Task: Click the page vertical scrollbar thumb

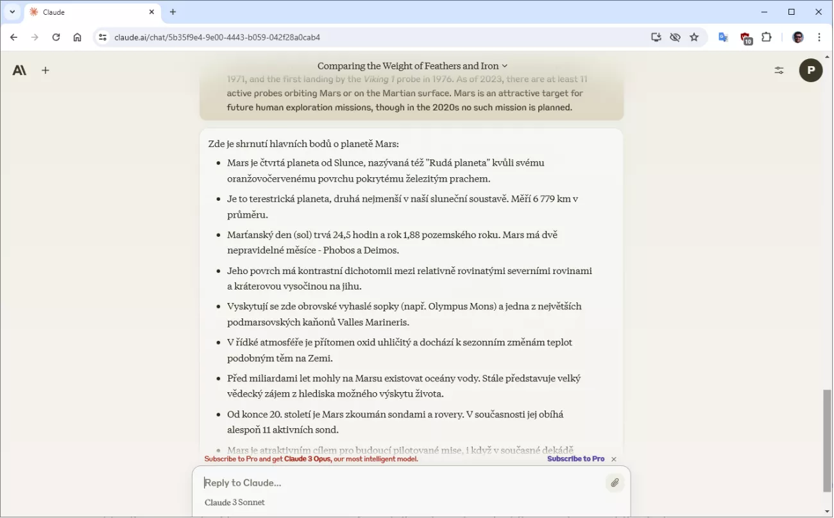Action: (x=827, y=440)
